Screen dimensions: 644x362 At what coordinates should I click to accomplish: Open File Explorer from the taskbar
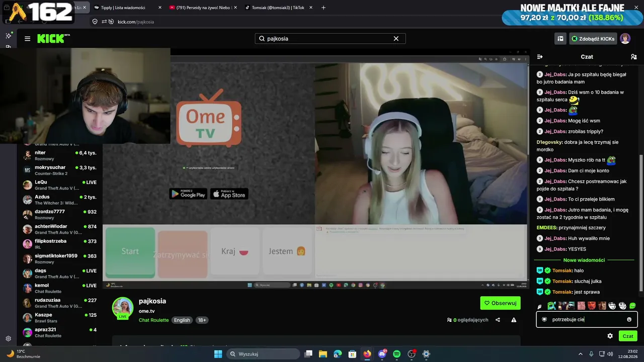(x=323, y=354)
